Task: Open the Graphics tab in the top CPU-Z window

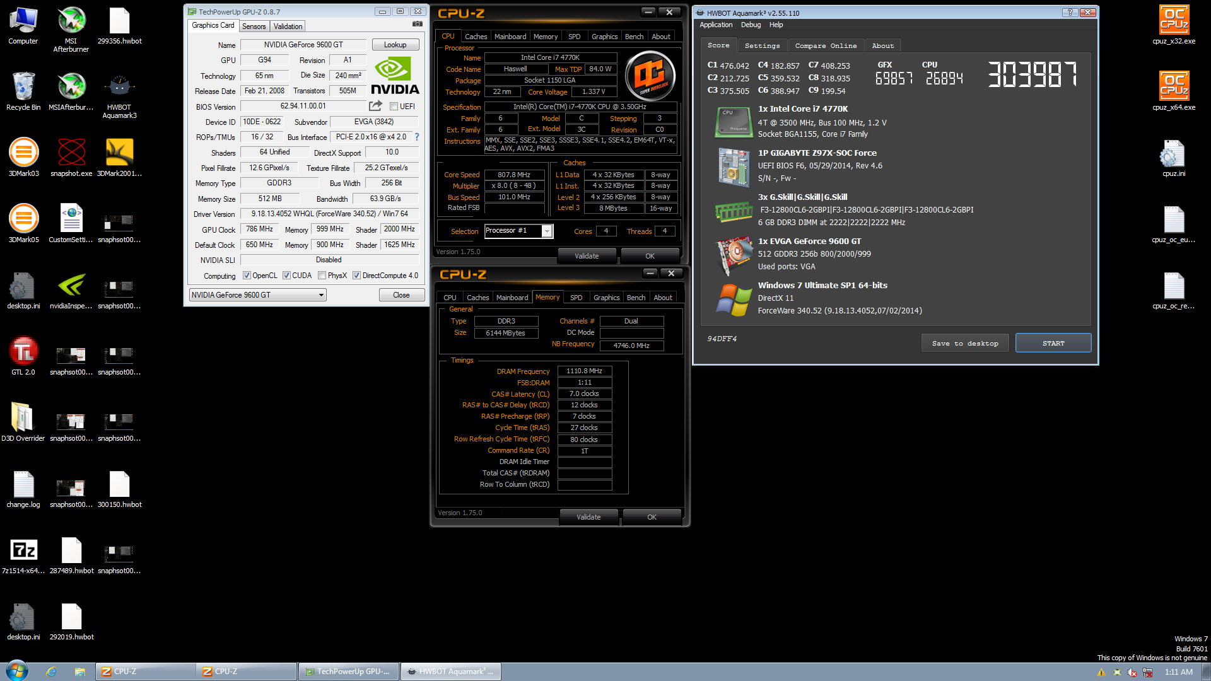Action: (604, 37)
